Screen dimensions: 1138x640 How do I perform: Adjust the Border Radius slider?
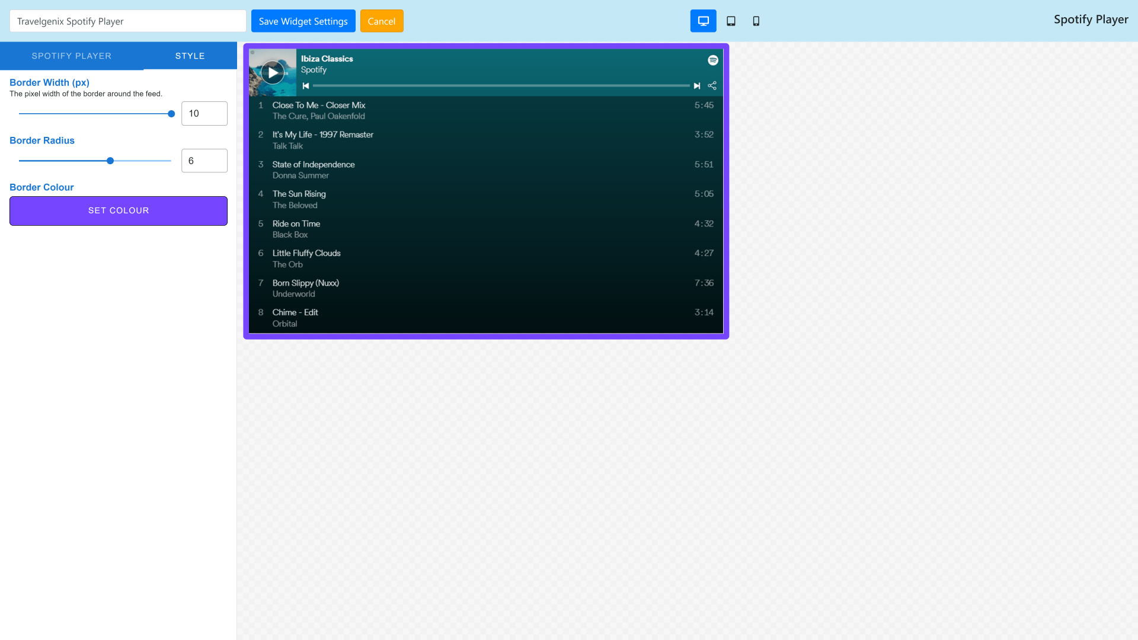[x=95, y=161]
